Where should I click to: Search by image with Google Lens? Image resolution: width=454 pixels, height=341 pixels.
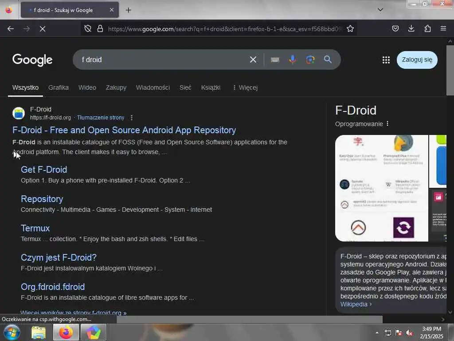[310, 60]
